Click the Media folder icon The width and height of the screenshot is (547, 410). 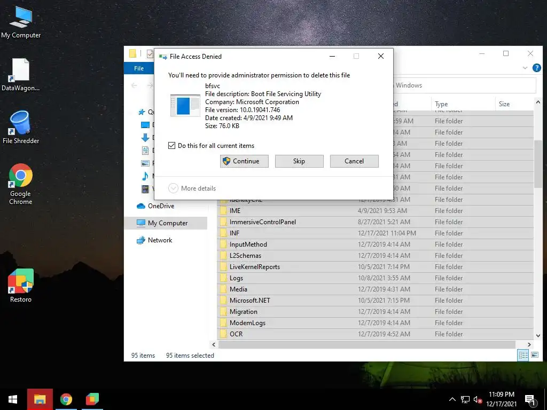click(223, 289)
